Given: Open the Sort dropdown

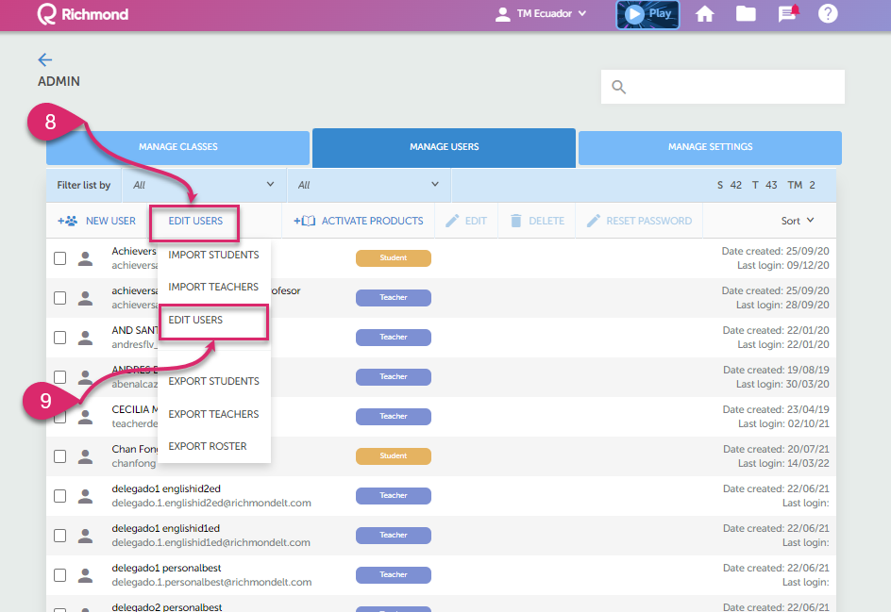Looking at the screenshot, I should pyautogui.click(x=798, y=220).
